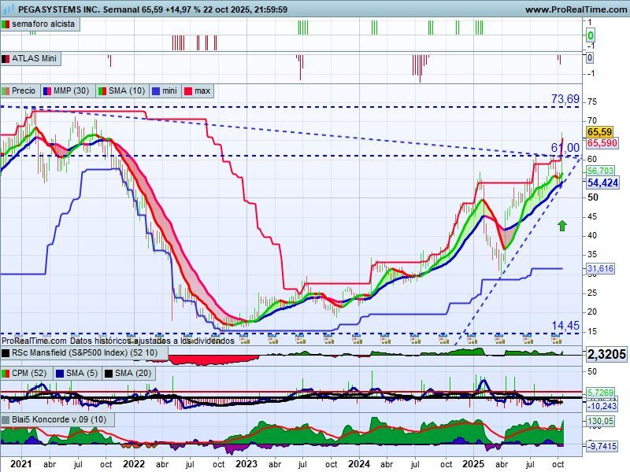Click the ProRealTime candlestick icon in title bar
630x472 pixels.
8,9
